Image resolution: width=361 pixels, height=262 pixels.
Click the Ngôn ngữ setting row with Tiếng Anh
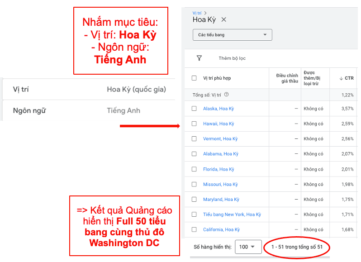point(89,110)
